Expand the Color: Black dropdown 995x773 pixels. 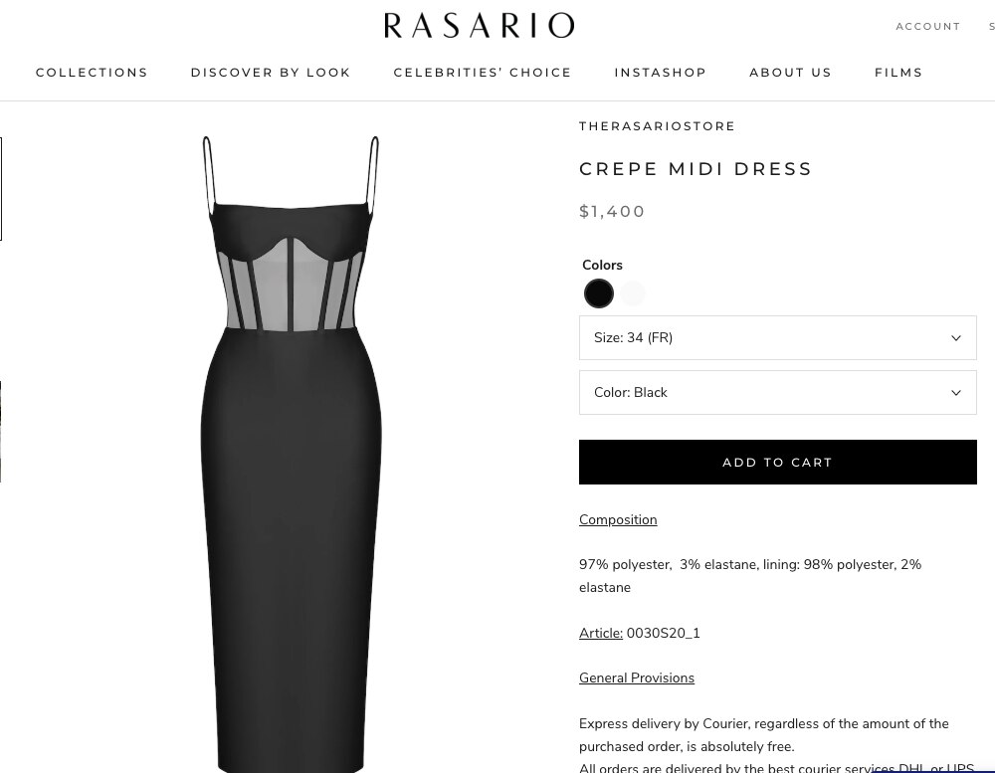777,392
